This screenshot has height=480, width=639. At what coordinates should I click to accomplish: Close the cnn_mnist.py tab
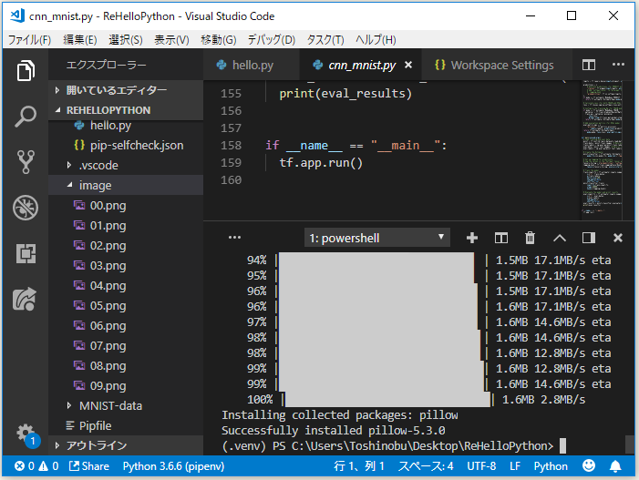pyautogui.click(x=408, y=66)
